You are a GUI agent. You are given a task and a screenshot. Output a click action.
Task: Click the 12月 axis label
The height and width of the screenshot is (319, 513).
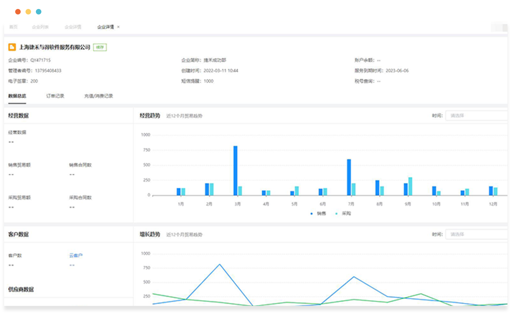(x=493, y=204)
